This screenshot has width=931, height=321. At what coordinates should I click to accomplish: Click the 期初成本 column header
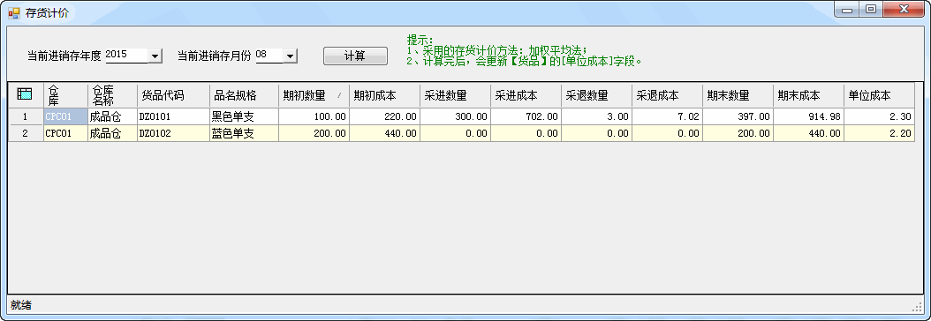pos(385,94)
